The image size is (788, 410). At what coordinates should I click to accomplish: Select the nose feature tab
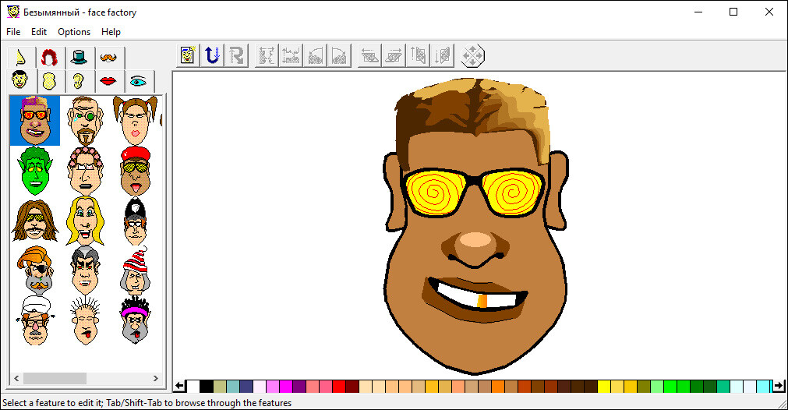pyautogui.click(x=21, y=57)
